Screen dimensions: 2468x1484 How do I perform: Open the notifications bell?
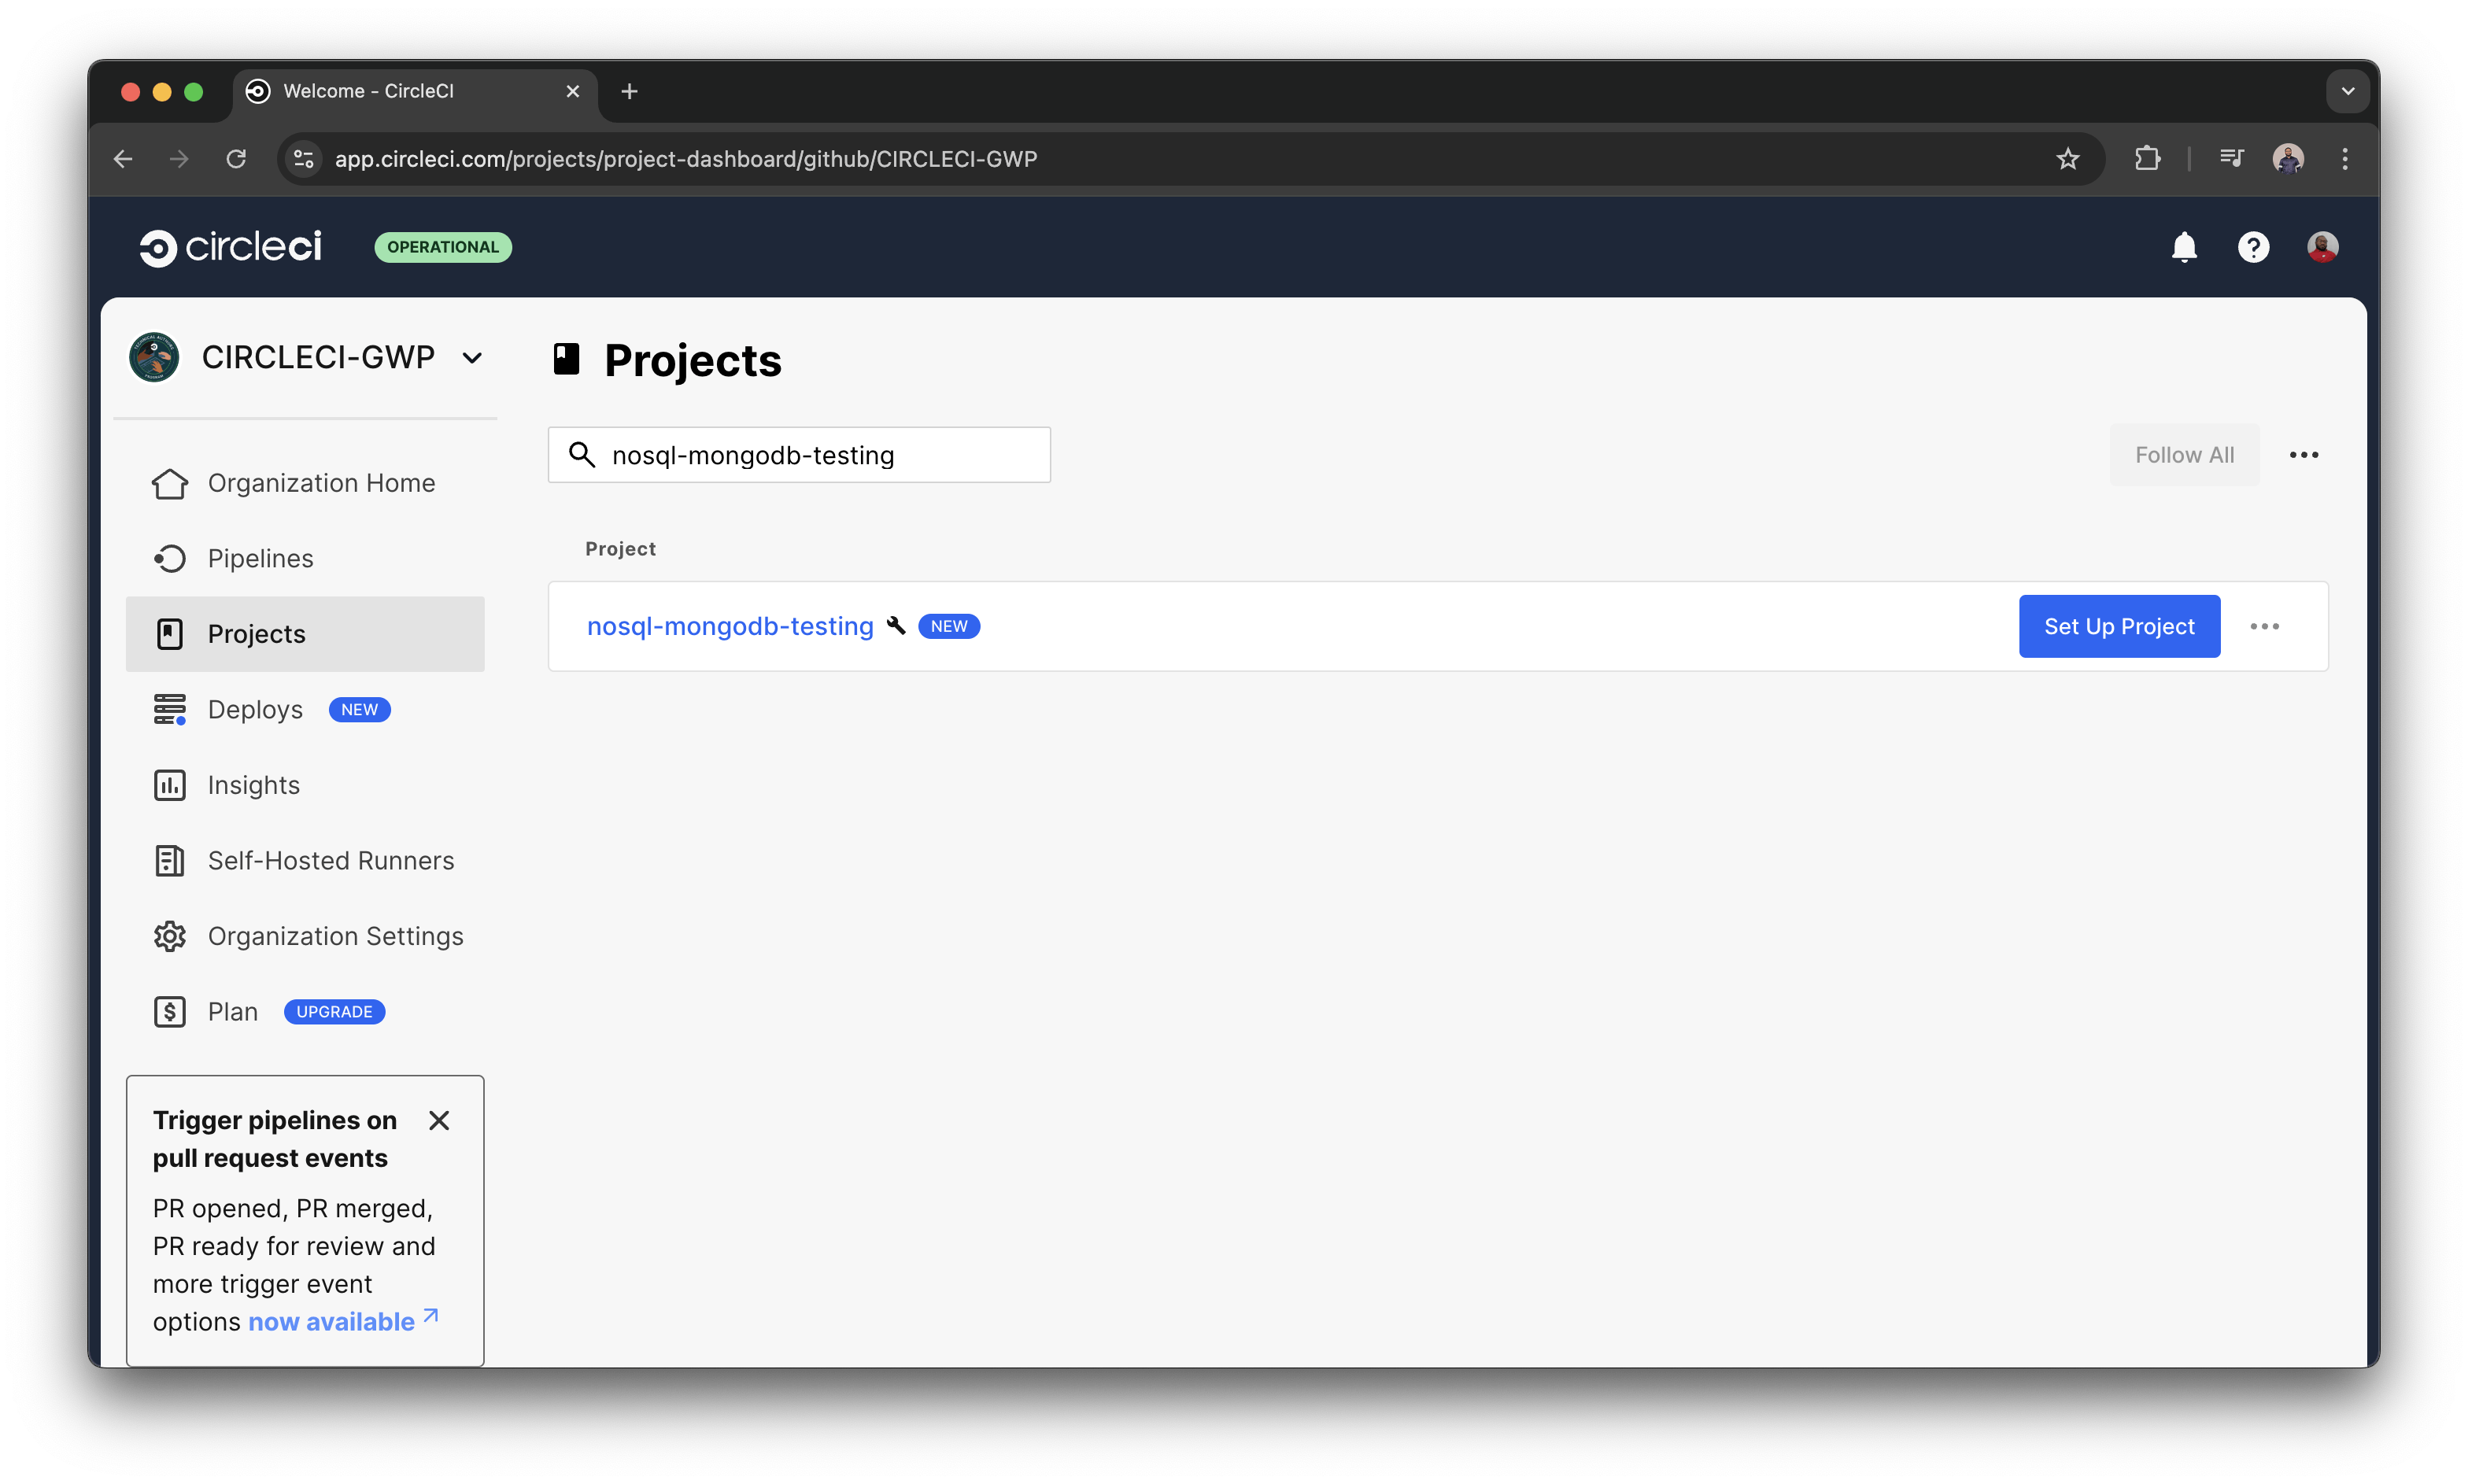pyautogui.click(x=2185, y=246)
